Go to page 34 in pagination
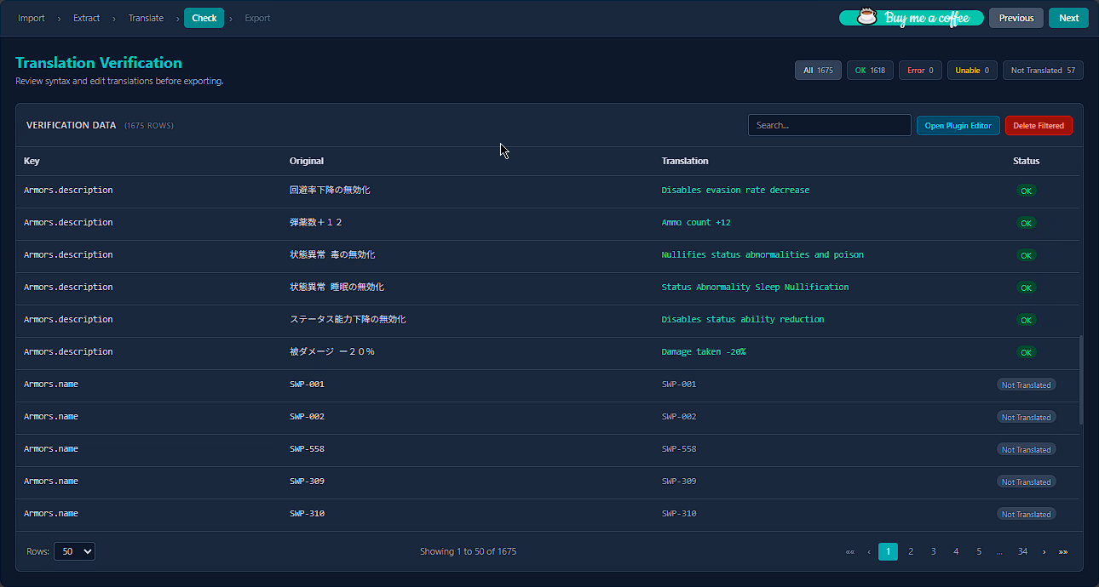This screenshot has height=587, width=1099. pyautogui.click(x=1022, y=552)
